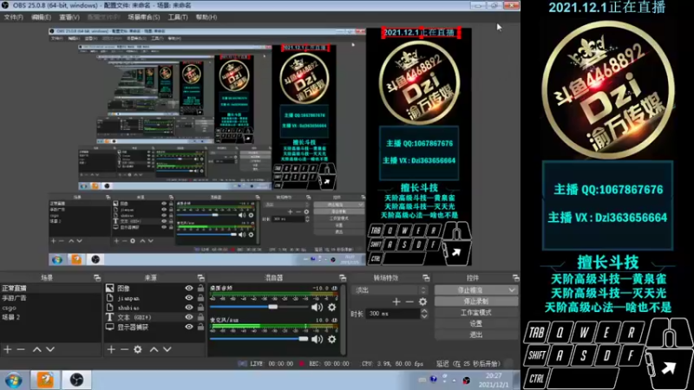Screen dimensions: 694x390
Task: Toggle visibility of 文本 (GDI+) source
Action: coord(189,317)
